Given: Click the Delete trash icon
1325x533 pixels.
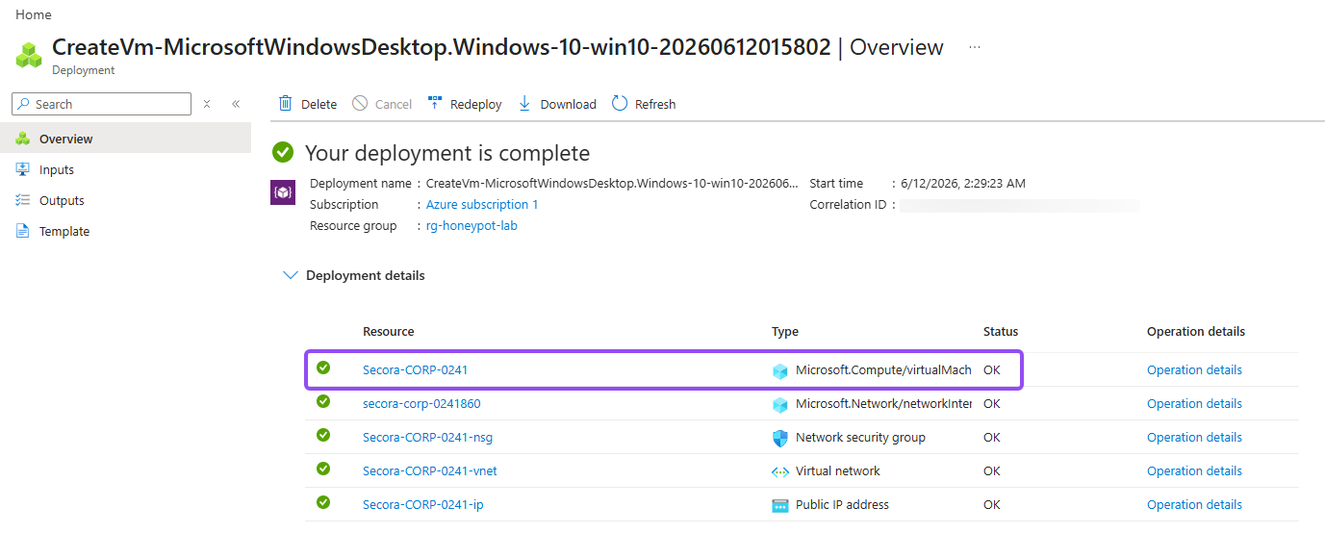Looking at the screenshot, I should [x=285, y=103].
